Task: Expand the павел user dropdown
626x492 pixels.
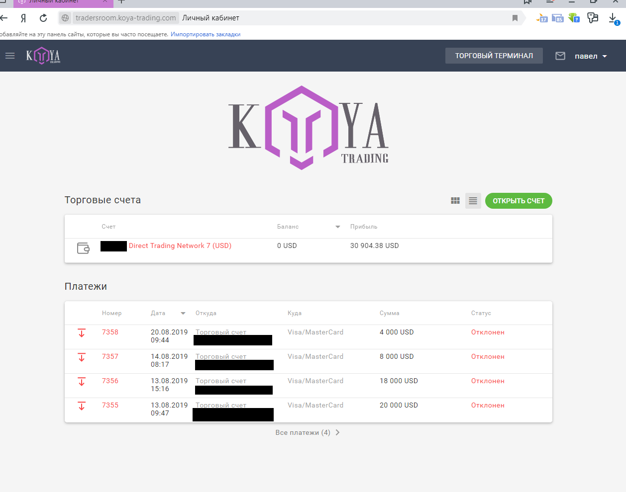Action: pos(591,56)
